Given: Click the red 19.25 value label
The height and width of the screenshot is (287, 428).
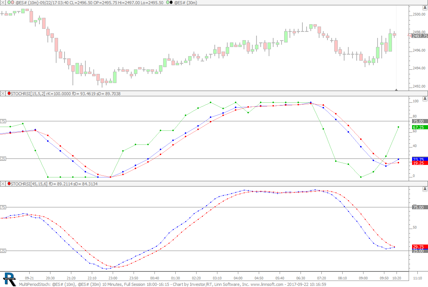Looking at the screenshot, I should click(x=420, y=163).
